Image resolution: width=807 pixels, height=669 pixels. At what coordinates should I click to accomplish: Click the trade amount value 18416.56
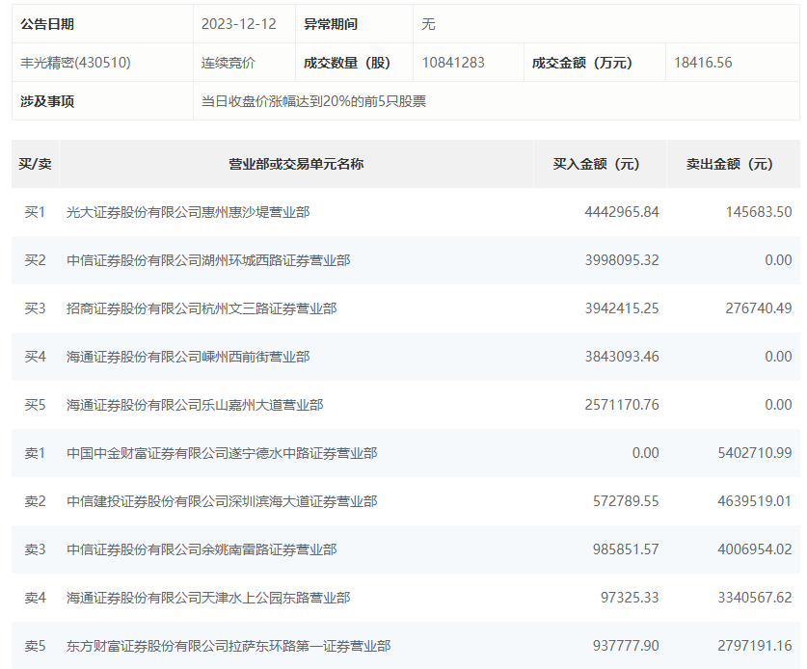(x=703, y=63)
